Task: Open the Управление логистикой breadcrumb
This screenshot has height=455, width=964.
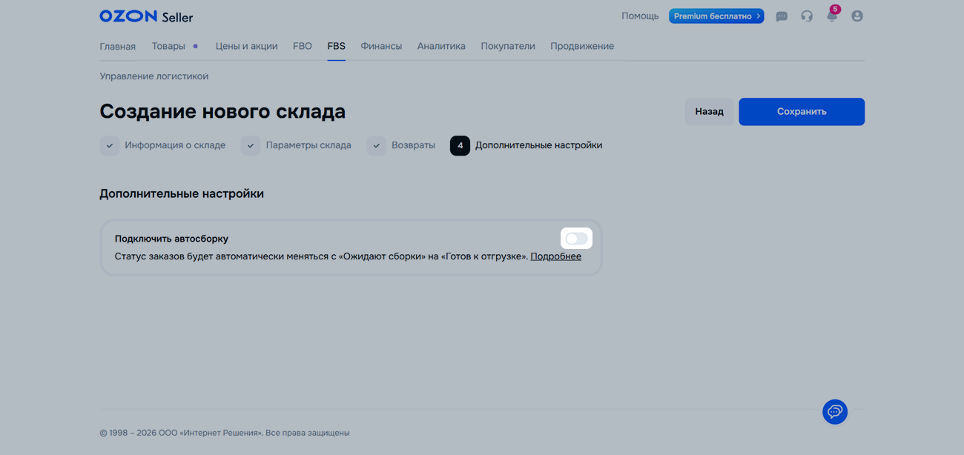Action: pos(153,76)
